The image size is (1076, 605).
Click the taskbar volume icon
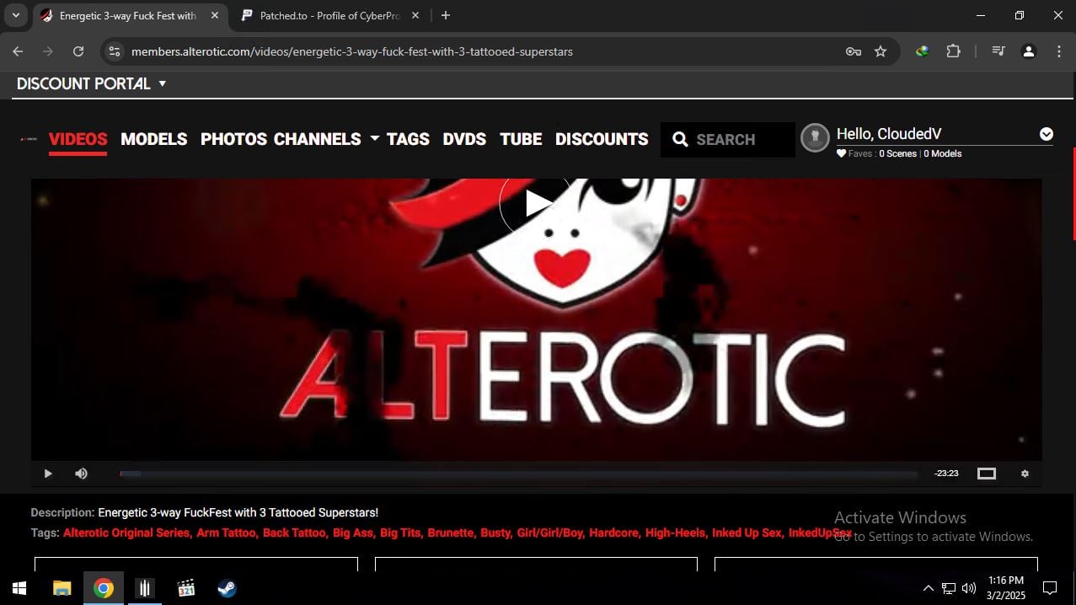pos(969,588)
